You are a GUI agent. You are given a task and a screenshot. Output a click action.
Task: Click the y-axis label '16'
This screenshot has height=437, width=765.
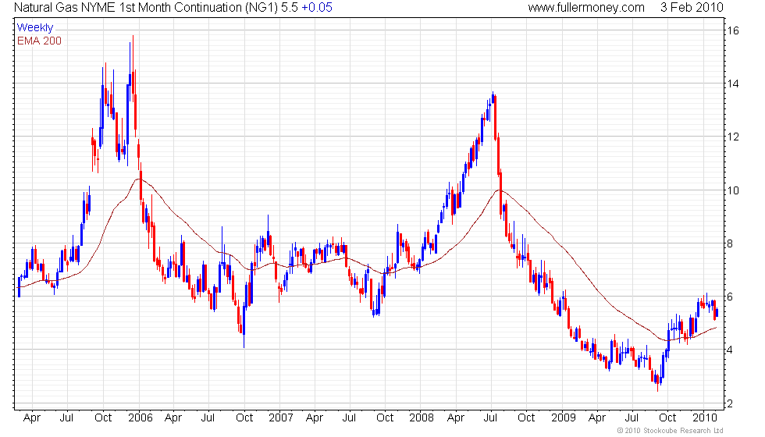click(x=733, y=30)
